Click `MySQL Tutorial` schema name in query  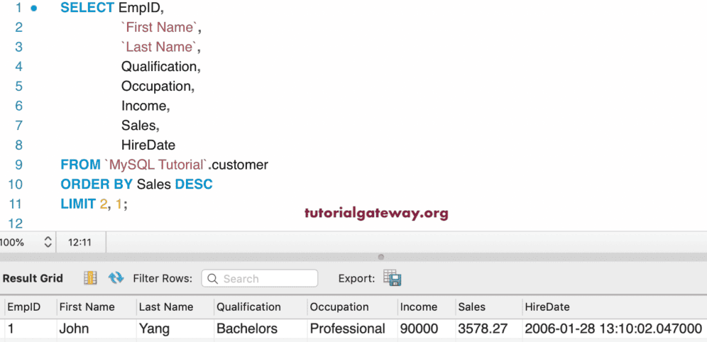155,165
